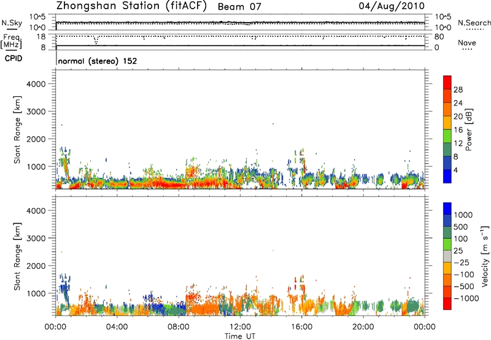
Task: Select the 'normal (stereo) 152' text
Action: (98, 61)
